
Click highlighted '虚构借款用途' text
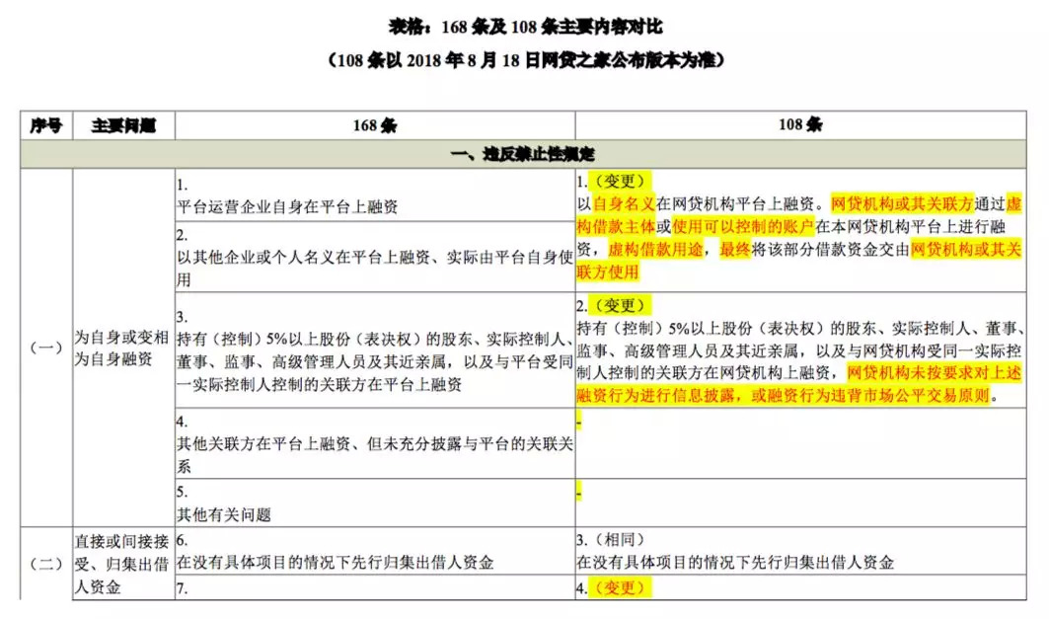[655, 250]
